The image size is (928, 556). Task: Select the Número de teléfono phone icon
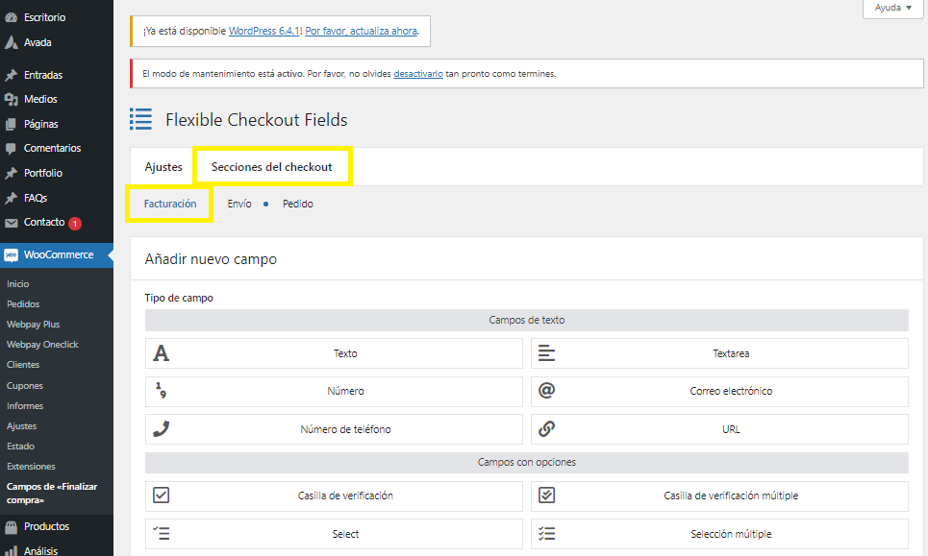pos(161,429)
